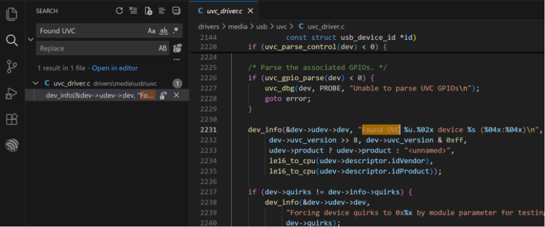
Task: Click 'media' in the breadcrumb
Action: click(238, 26)
